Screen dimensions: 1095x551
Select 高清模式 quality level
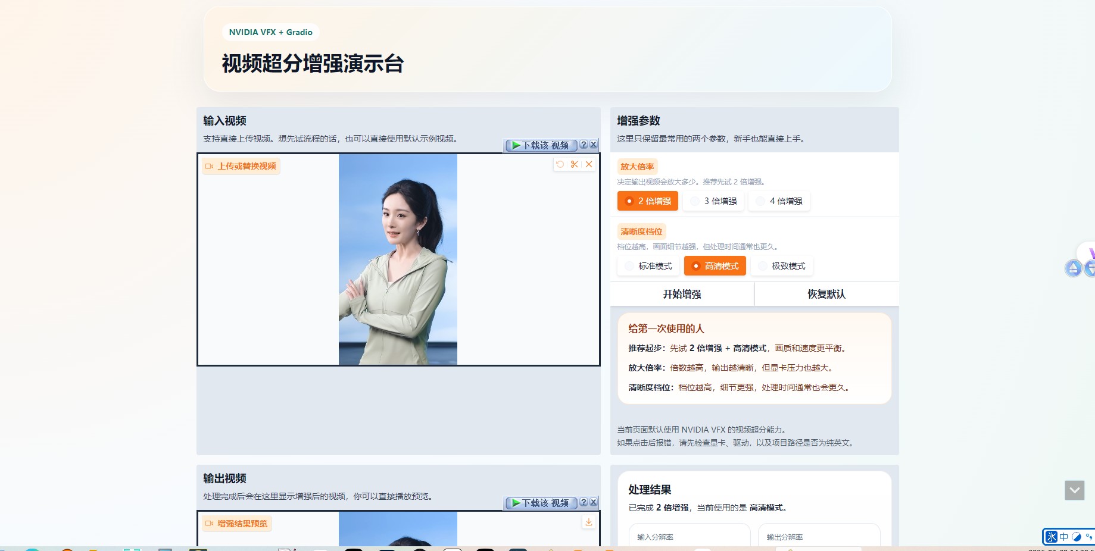[715, 266]
